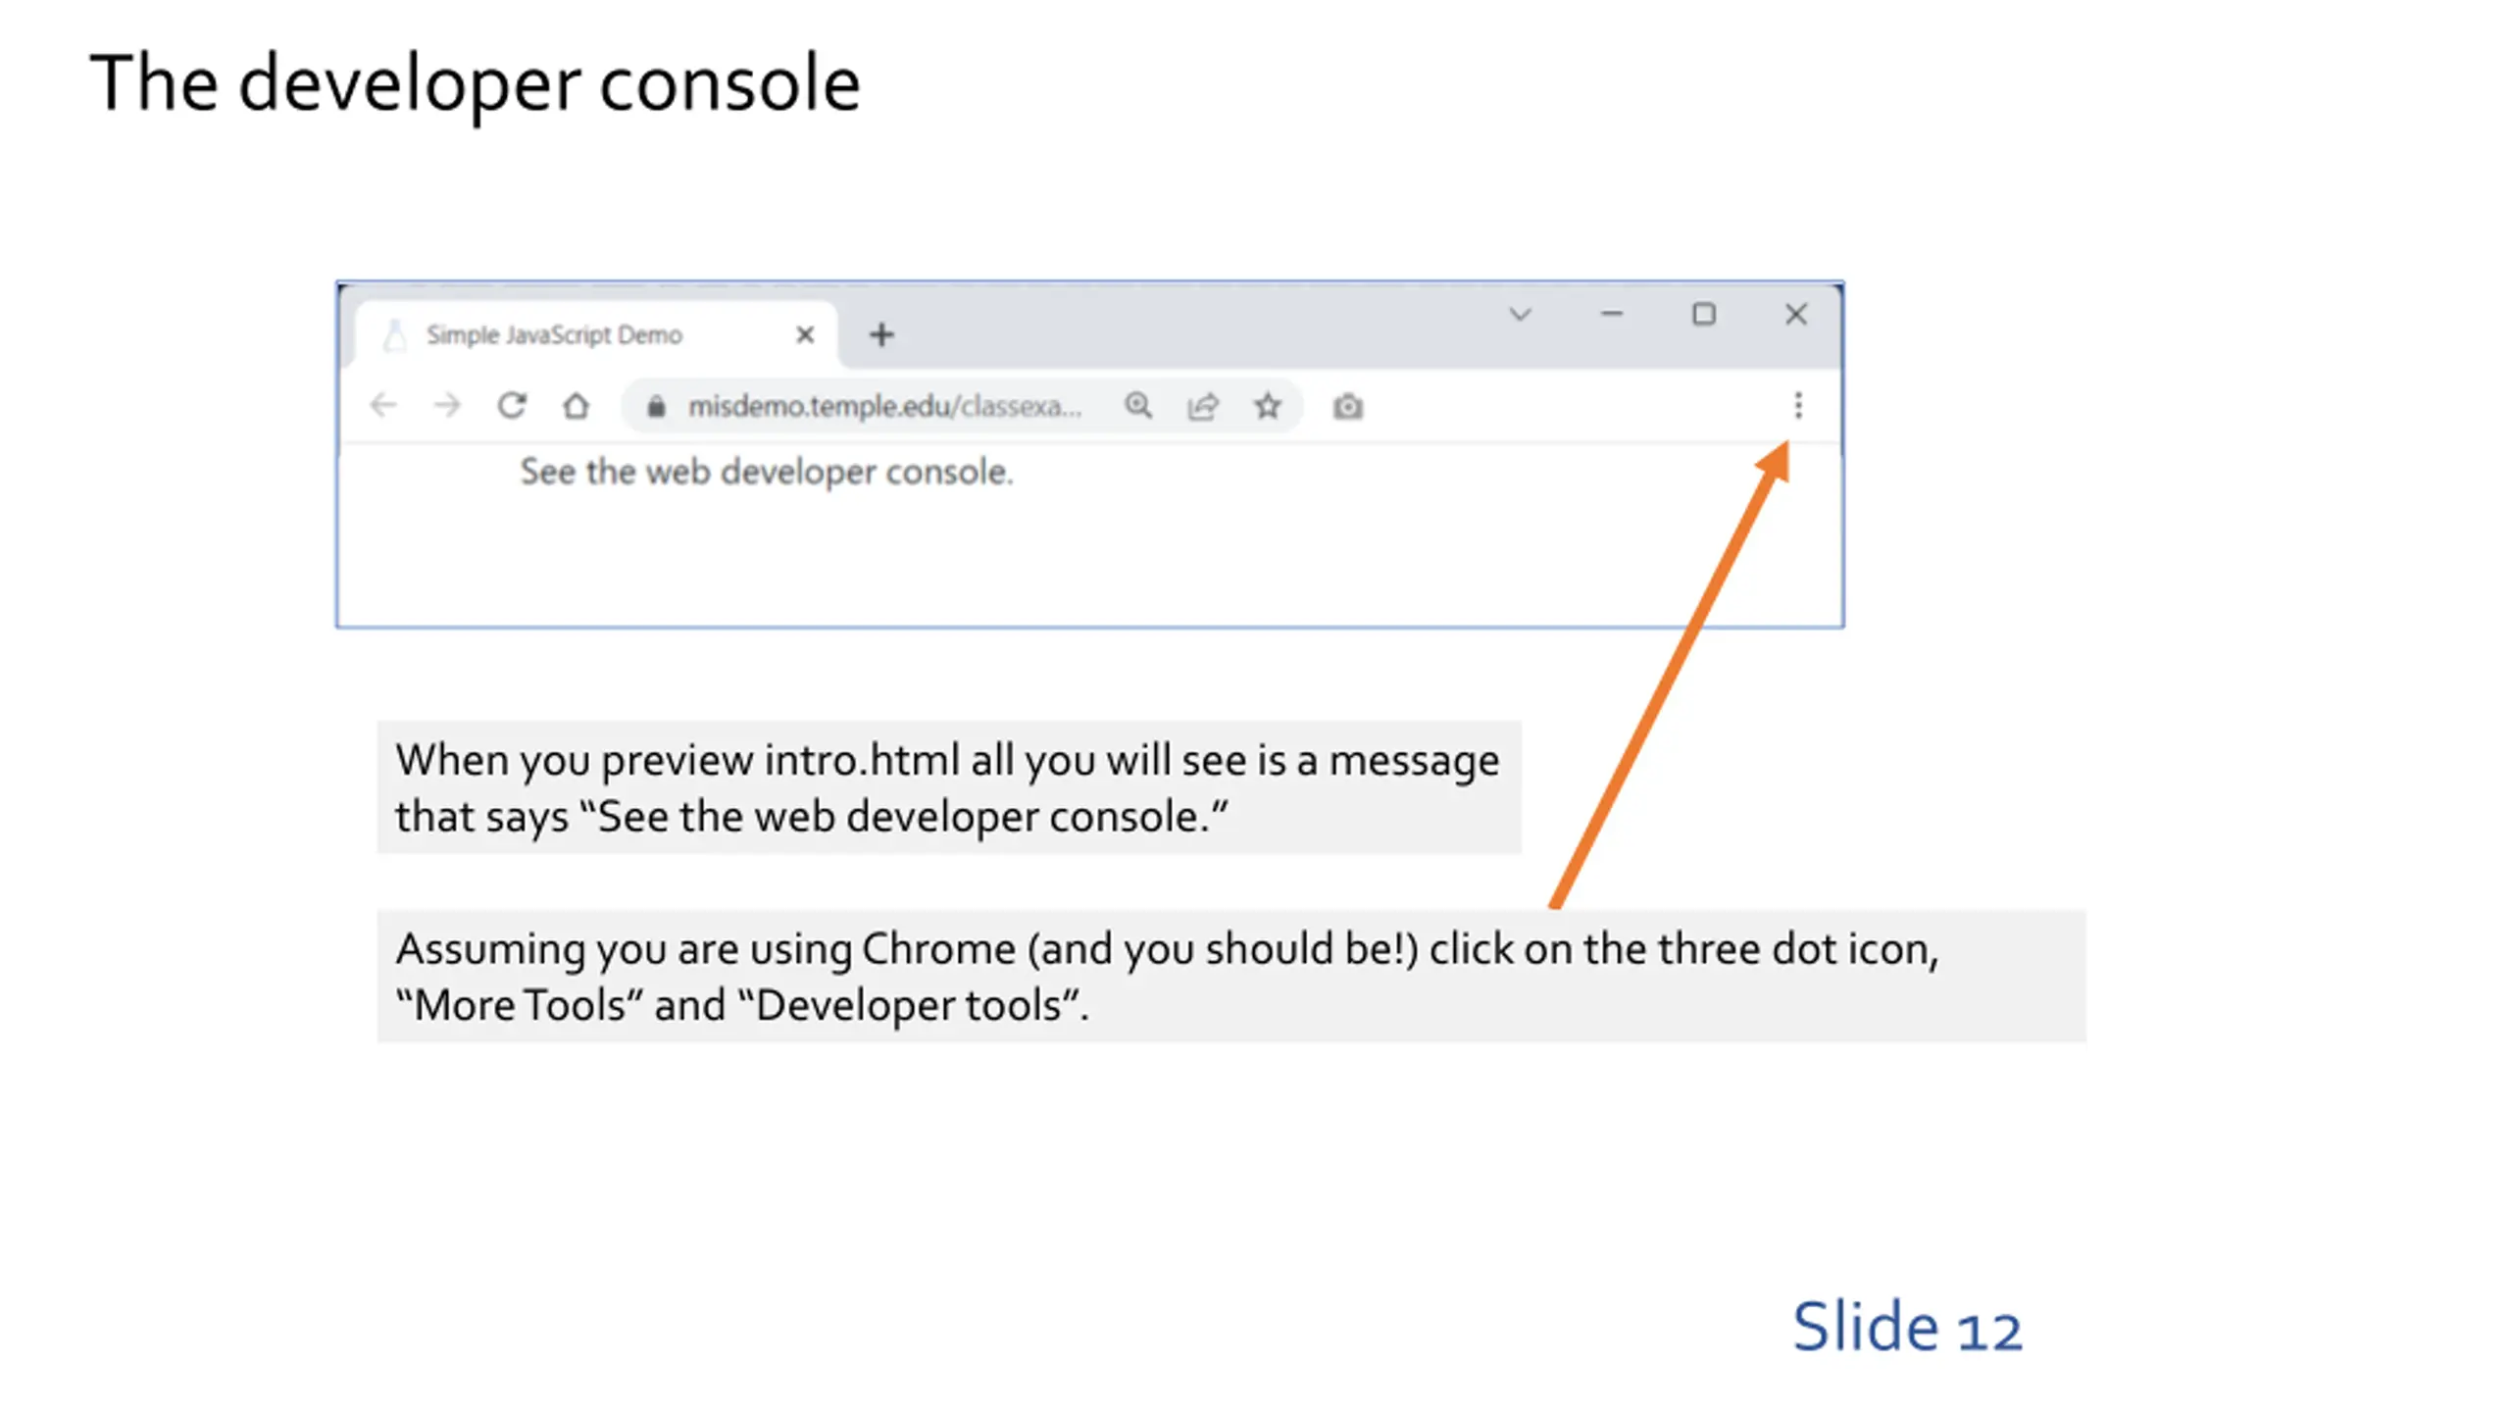Click the paragraph starting "Assuming you are using Chrome"
Image resolution: width=2510 pixels, height=1412 pixels.
coord(1231,976)
